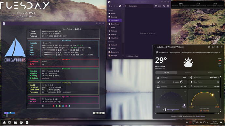The width and height of the screenshot is (225, 126).
Task: Switch Dolphin to icons view mode
Action: coord(120,6)
